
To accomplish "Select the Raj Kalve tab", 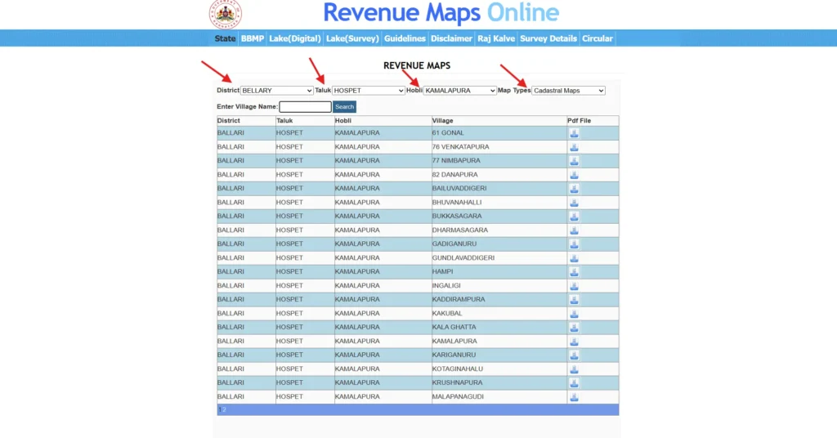I will coord(496,38).
